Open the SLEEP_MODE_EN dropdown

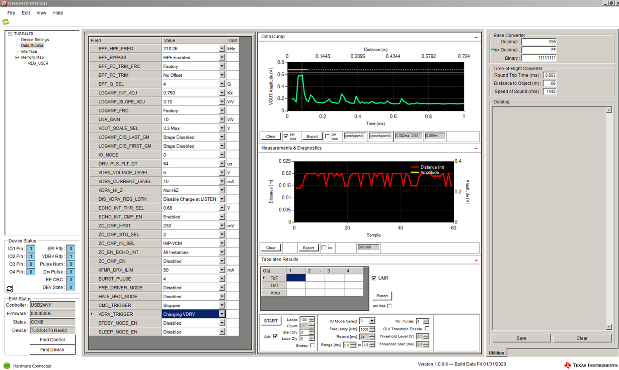(222, 332)
